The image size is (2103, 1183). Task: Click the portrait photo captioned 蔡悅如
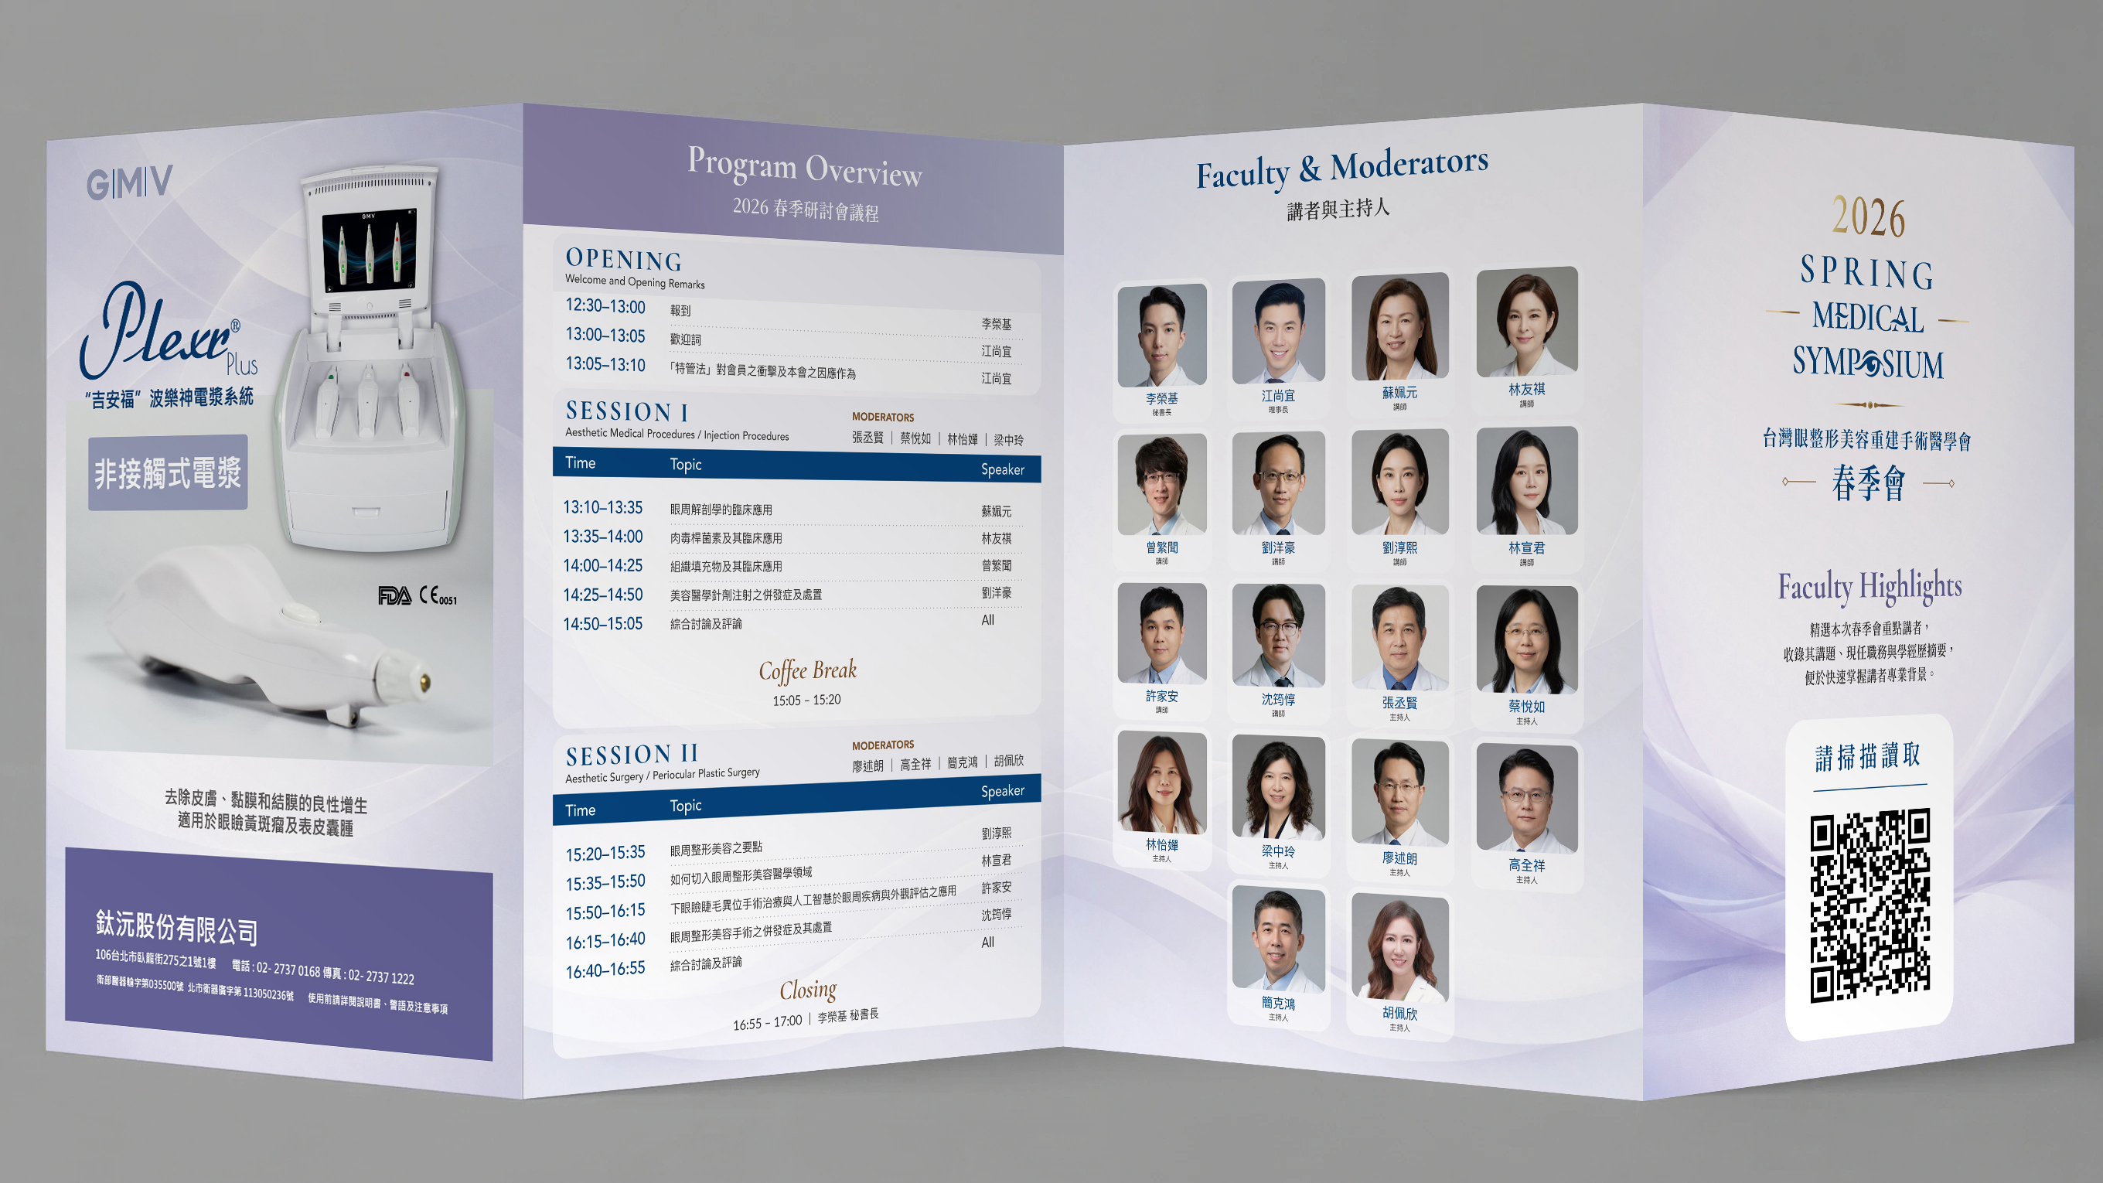1527,640
